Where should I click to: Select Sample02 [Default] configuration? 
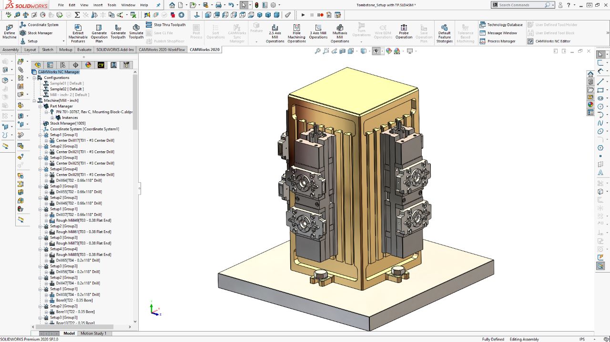point(67,89)
